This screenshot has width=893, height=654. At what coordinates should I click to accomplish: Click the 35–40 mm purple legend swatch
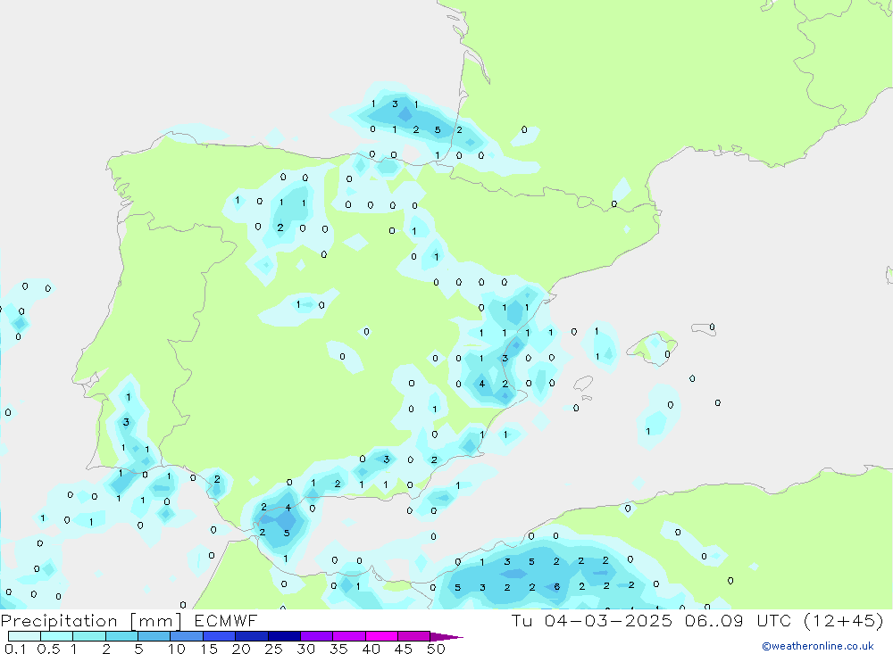(349, 636)
